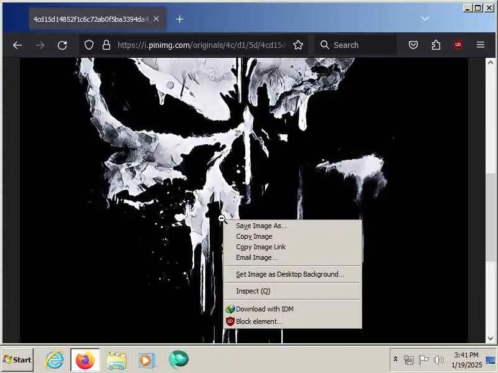The height and width of the screenshot is (373, 498).
Task: Open the green globe taskbar app
Action: click(179, 360)
